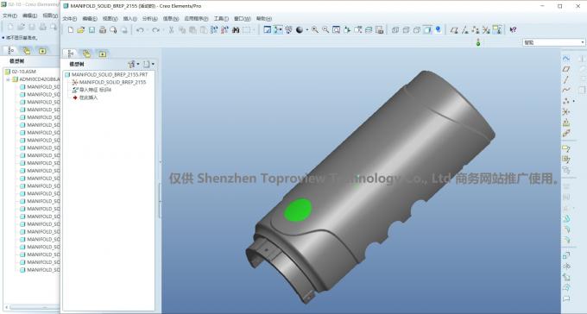Select the datum axis tool in right toolbar
The width and height of the screenshot is (587, 314).
[x=566, y=79]
